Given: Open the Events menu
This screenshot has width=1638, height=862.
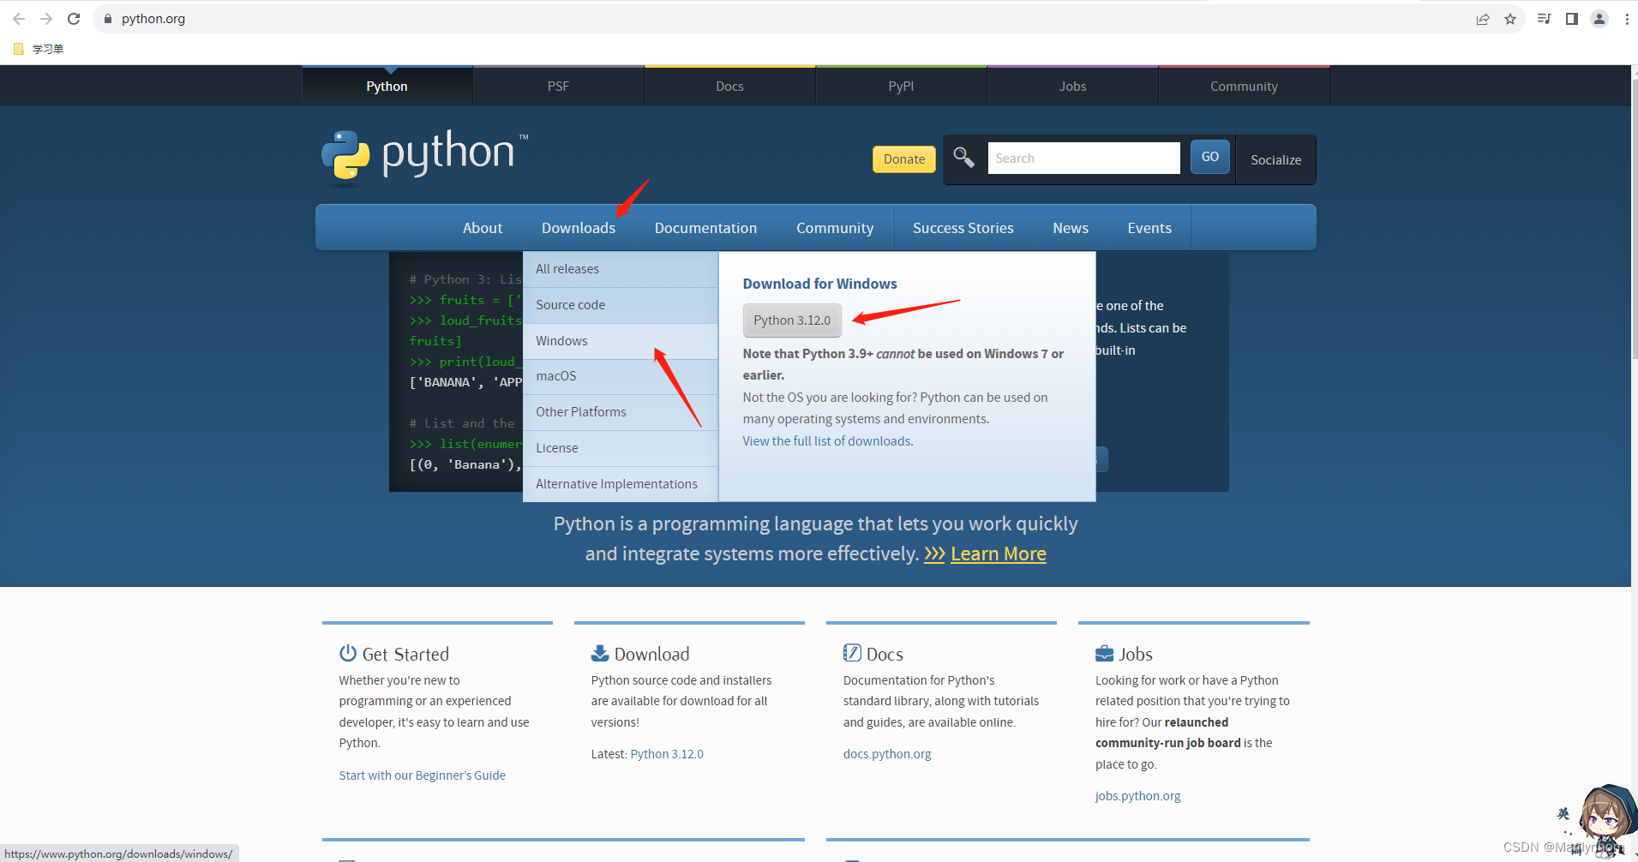Looking at the screenshot, I should tap(1149, 228).
